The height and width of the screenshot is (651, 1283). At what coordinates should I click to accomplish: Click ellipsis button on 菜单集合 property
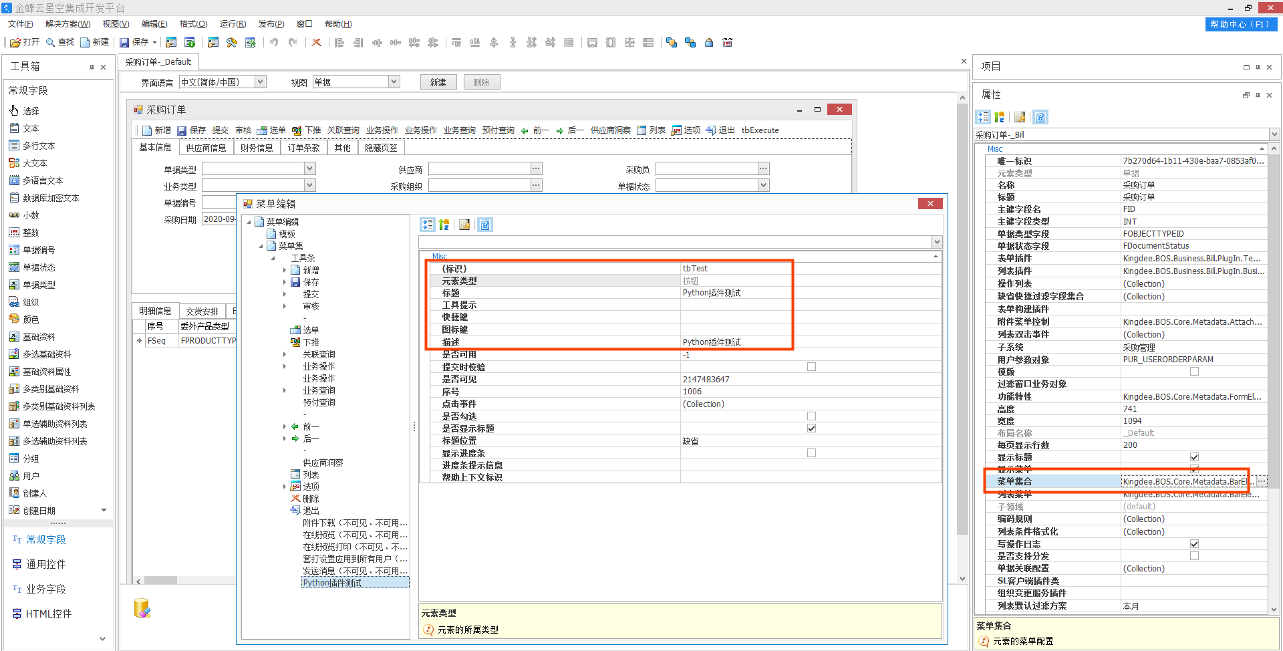(x=1262, y=481)
